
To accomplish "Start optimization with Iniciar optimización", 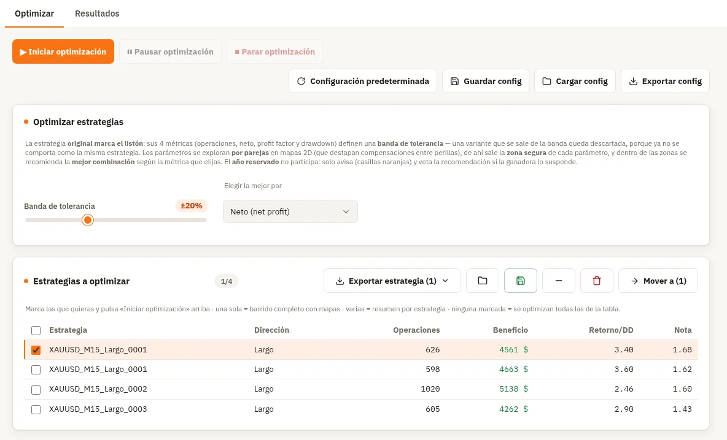I will pos(63,52).
